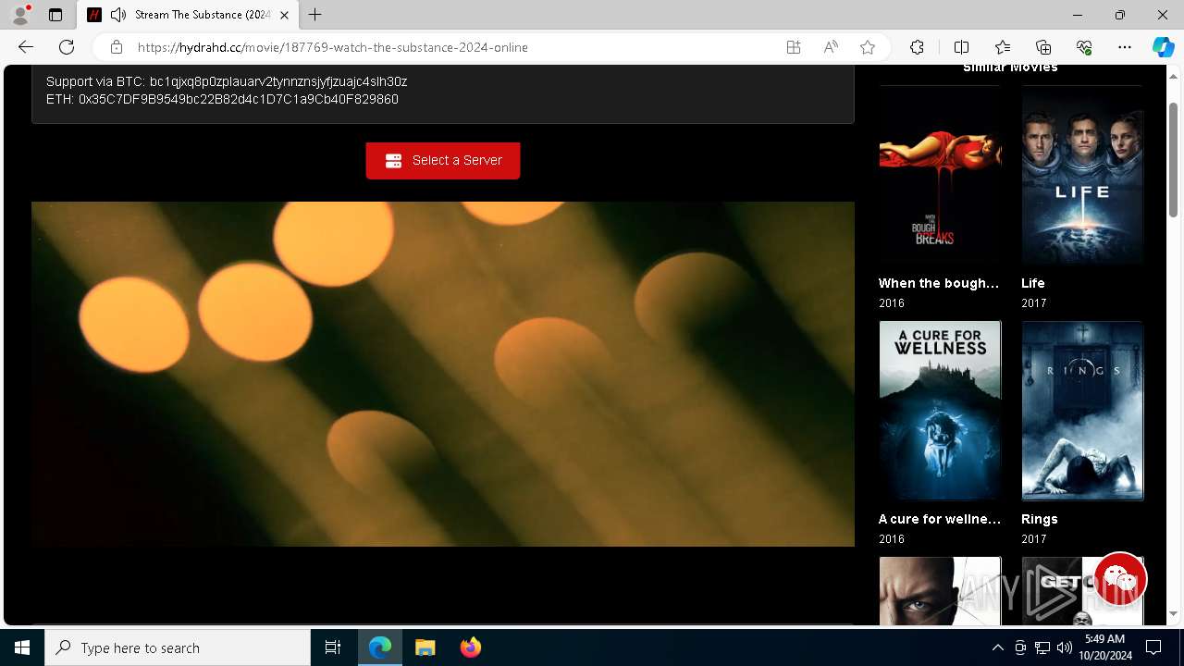Open the Life movie poster
1184x666 pixels.
1082,177
